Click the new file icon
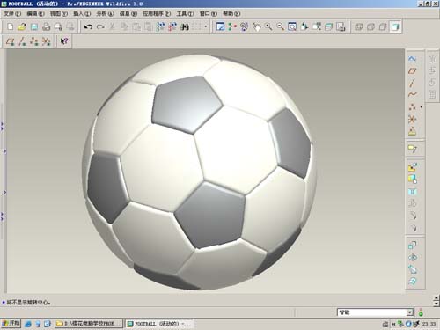The width and height of the screenshot is (440, 330). coord(11,26)
